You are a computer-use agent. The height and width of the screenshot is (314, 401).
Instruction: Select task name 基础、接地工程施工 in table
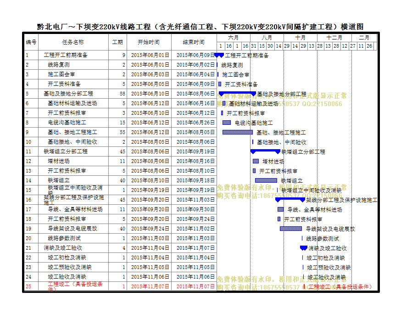pyautogui.click(x=72, y=132)
